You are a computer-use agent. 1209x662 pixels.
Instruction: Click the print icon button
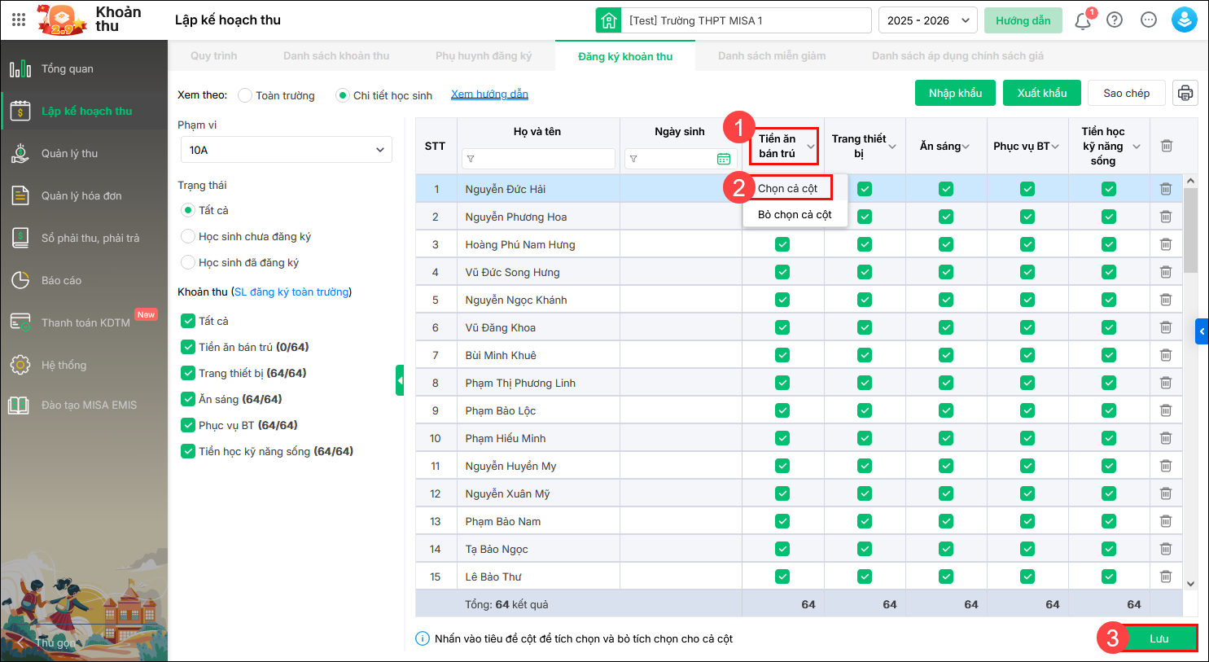(x=1185, y=93)
